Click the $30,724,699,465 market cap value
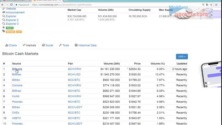222x125 pixels. [77, 16]
